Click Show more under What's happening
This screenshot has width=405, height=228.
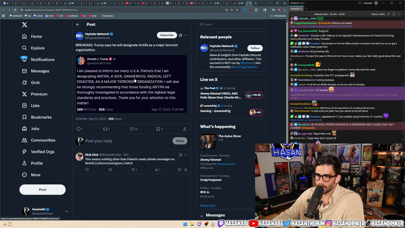click(208, 205)
